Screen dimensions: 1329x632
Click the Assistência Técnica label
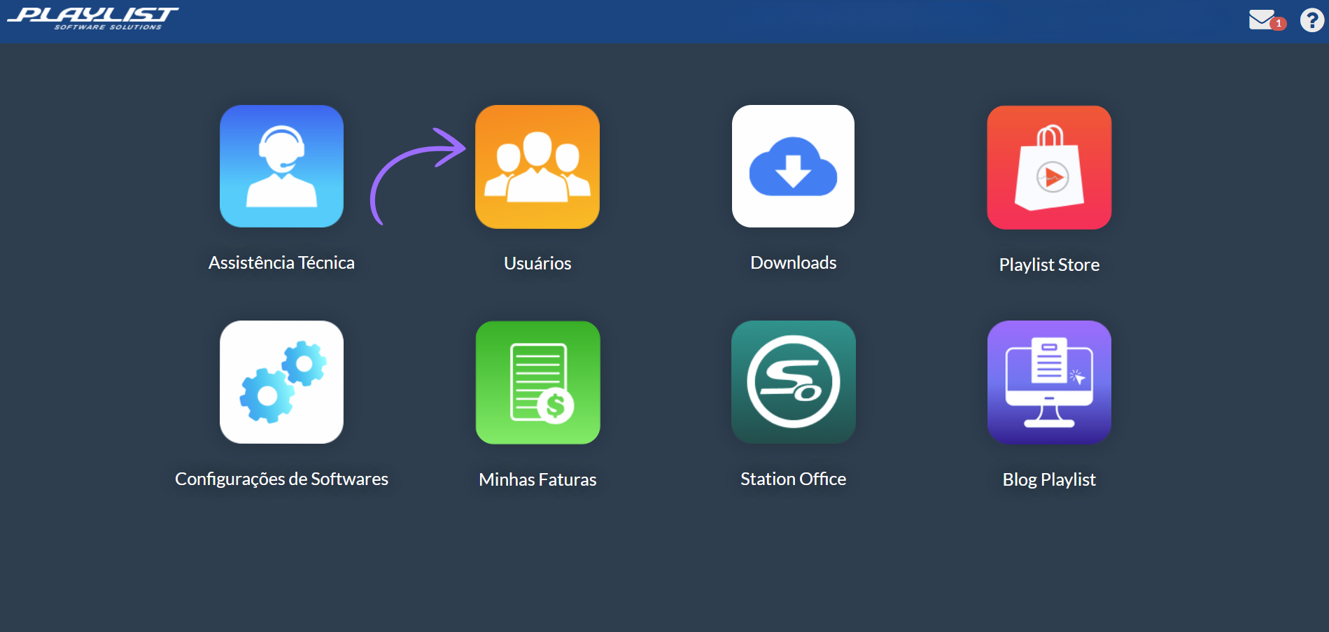point(281,262)
